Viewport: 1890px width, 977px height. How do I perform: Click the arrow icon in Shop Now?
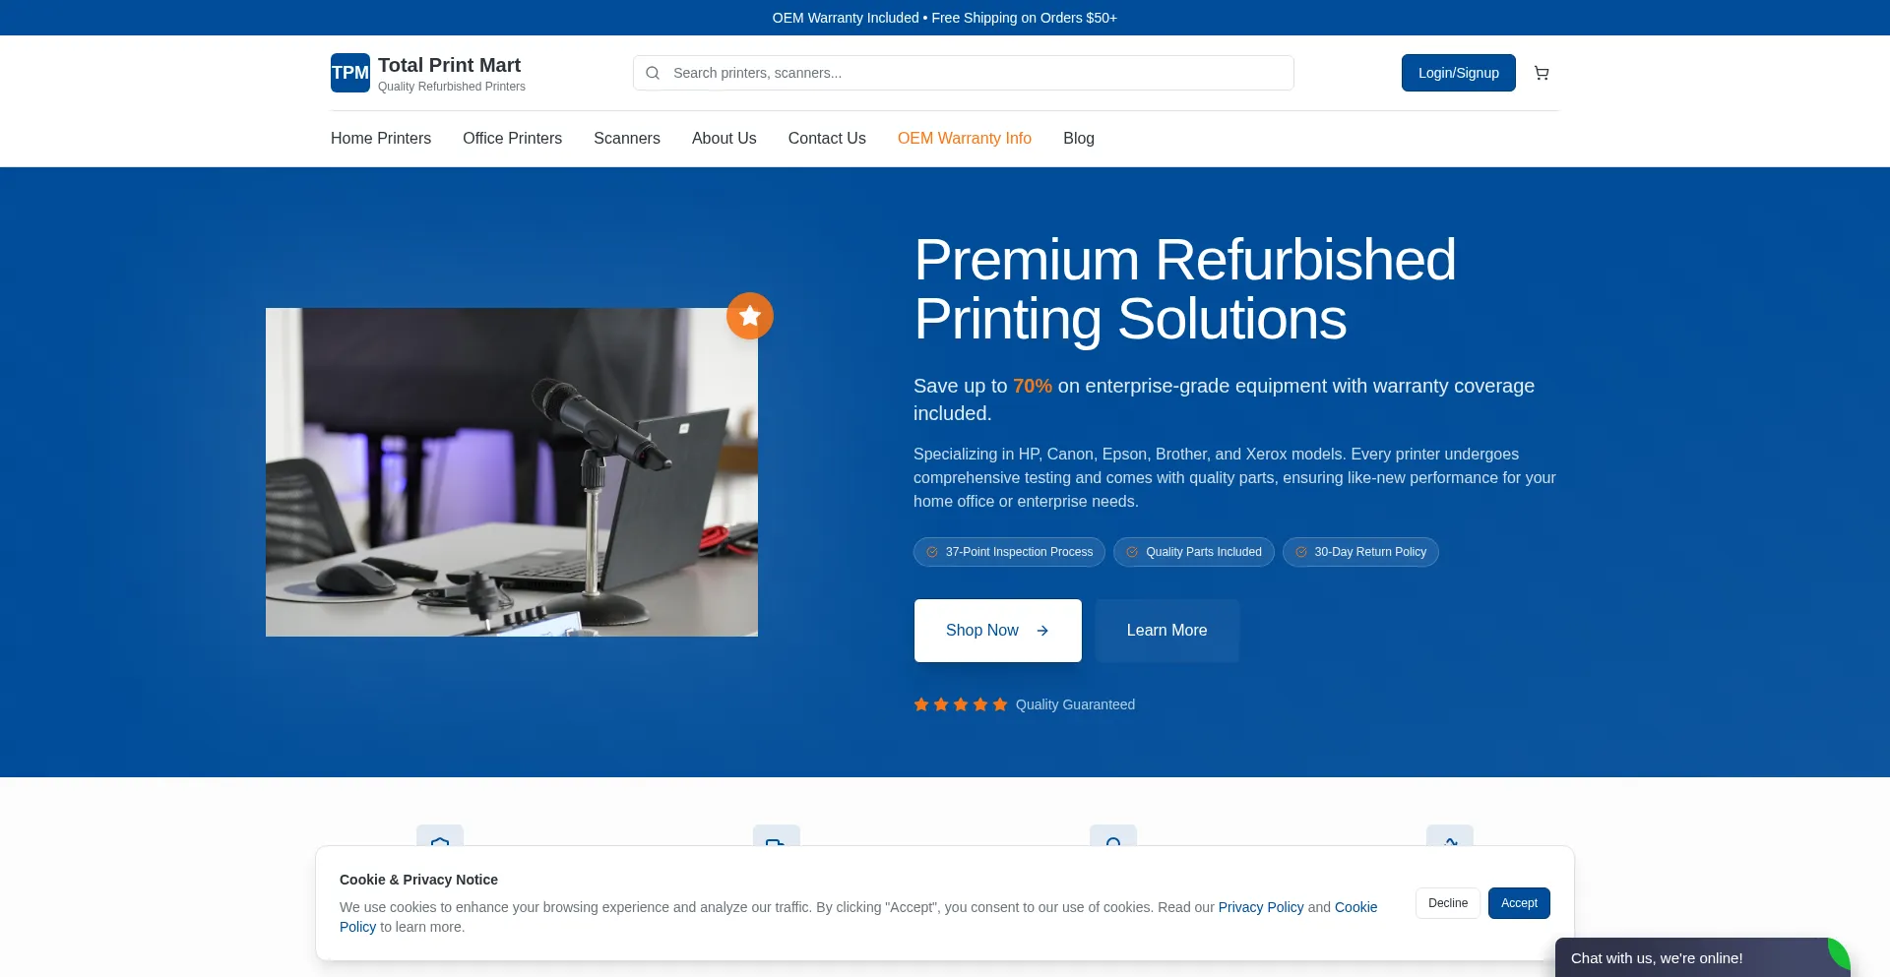click(1042, 631)
